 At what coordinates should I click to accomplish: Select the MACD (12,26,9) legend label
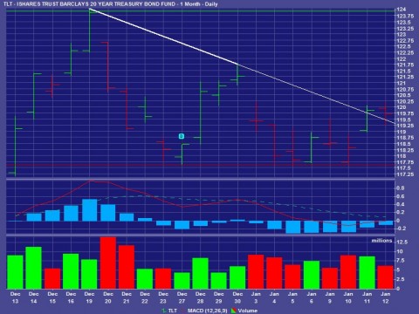207,311
